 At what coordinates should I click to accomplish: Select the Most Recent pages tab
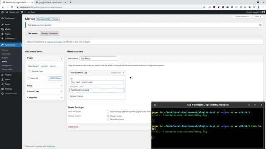click(33, 66)
